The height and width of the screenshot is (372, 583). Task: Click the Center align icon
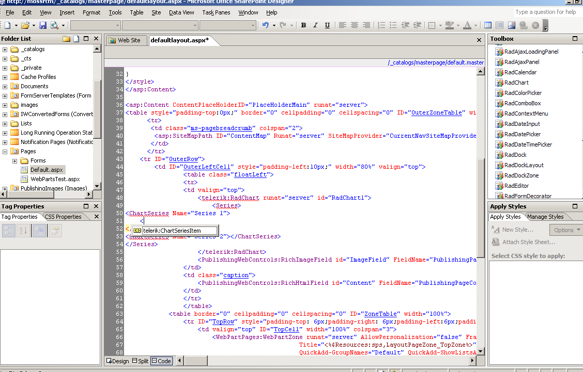point(355,25)
